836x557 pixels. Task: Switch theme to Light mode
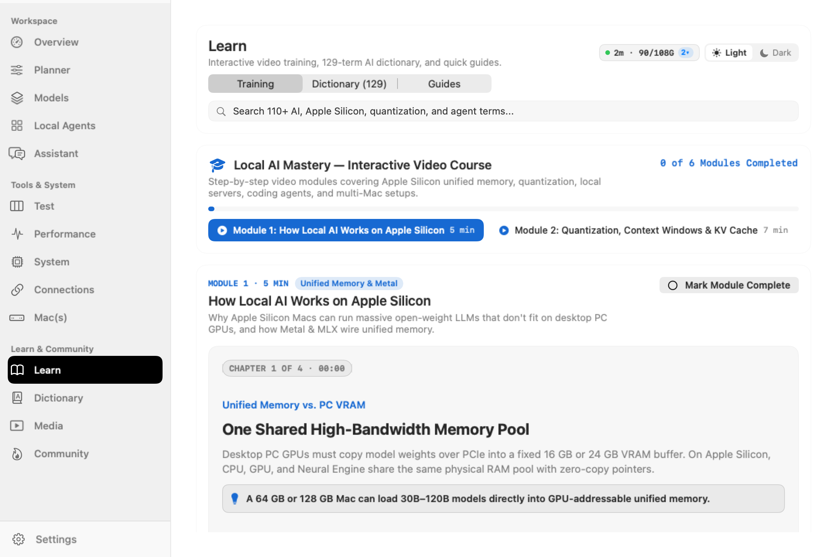pos(729,53)
